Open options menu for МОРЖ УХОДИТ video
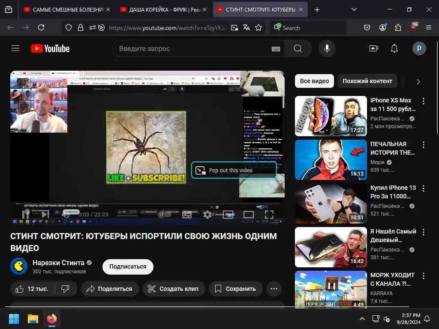The image size is (439, 329). [x=423, y=276]
